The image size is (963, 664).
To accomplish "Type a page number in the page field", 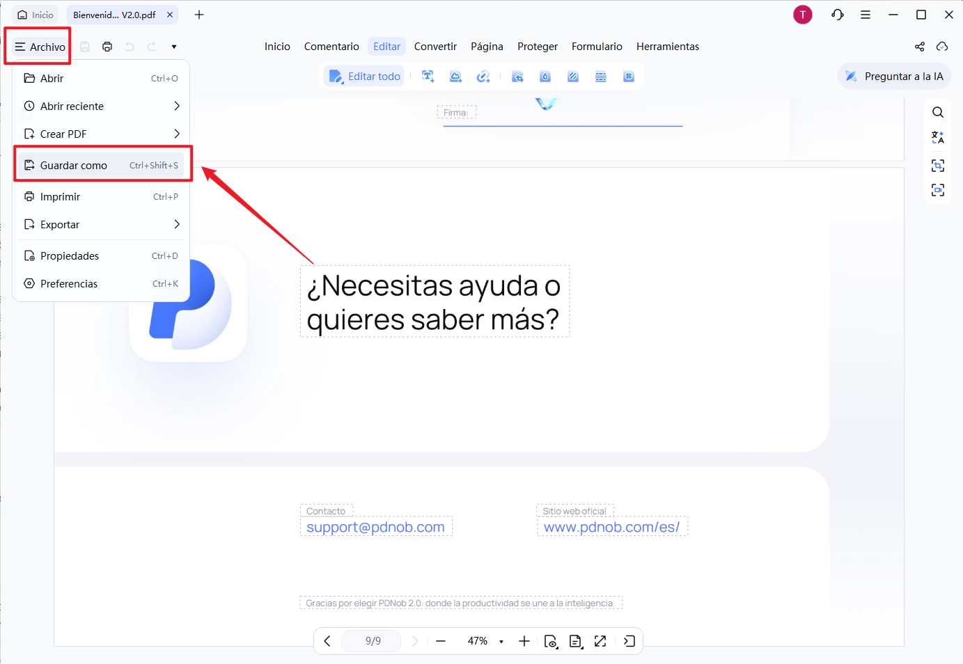I will (x=371, y=641).
